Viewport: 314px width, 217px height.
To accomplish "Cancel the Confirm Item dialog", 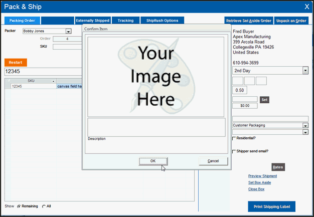I will click(x=213, y=161).
